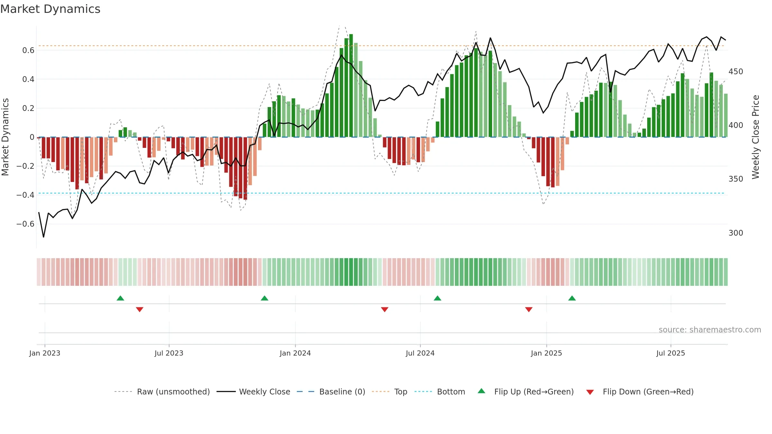Click the last green heat-strip cell at right

click(x=726, y=272)
